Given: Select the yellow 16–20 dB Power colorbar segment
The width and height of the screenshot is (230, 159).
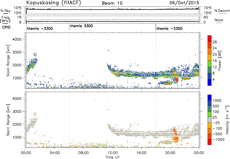Looking at the screenshot, I should (210, 57).
